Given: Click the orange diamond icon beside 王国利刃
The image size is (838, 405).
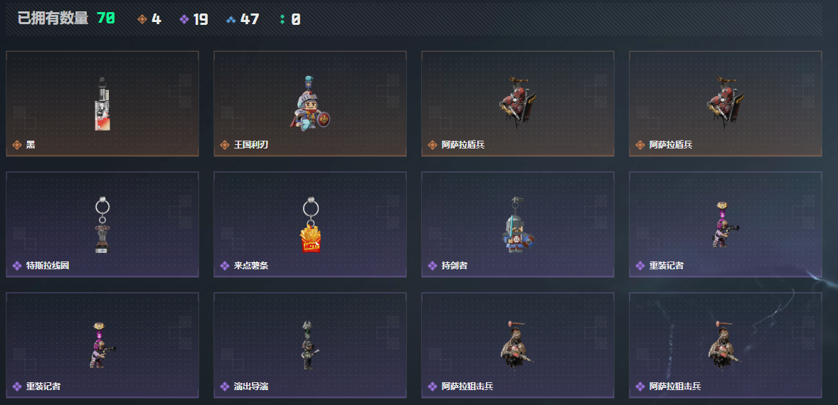Looking at the screenshot, I should [x=225, y=145].
